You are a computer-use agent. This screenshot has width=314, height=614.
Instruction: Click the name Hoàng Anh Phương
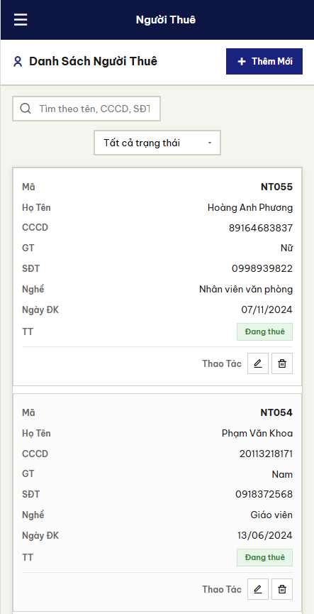(250, 207)
